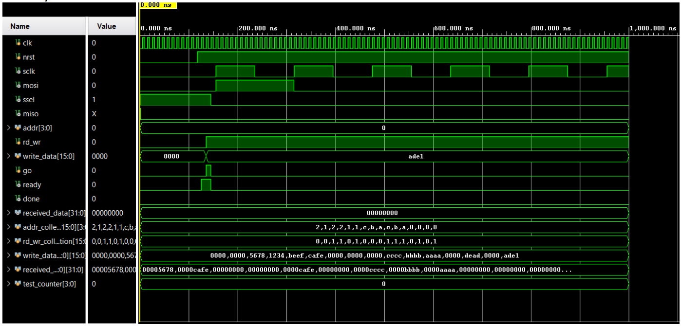Click the 1,000.000 ns ruler label

pos(653,28)
